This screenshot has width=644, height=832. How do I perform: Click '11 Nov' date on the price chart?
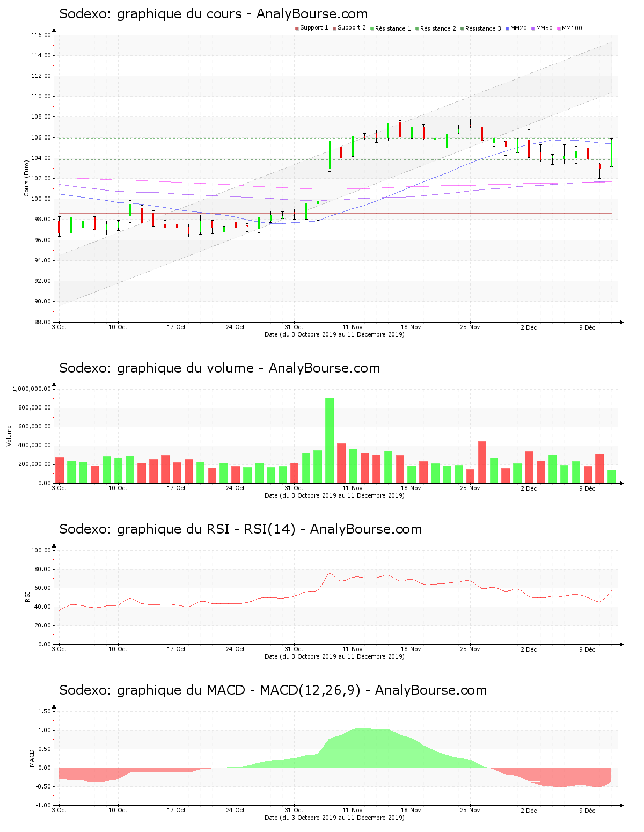click(353, 327)
